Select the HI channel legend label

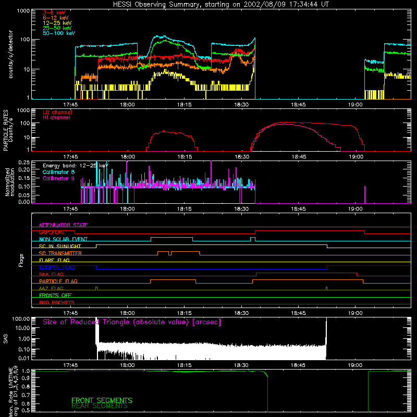coord(56,118)
